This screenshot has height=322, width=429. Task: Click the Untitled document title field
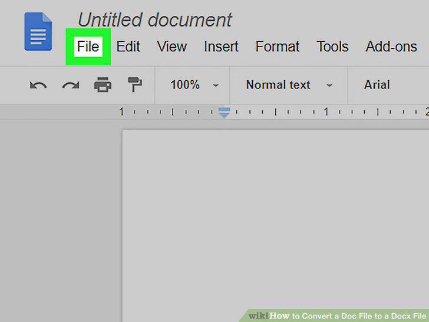[x=155, y=20]
